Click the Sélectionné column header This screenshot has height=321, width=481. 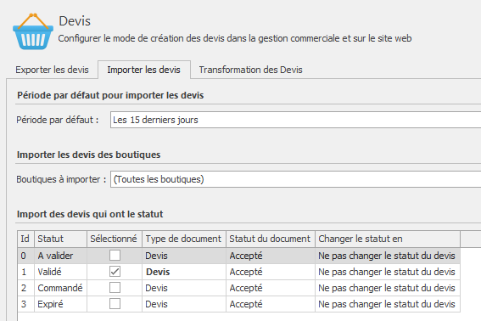[x=115, y=239]
